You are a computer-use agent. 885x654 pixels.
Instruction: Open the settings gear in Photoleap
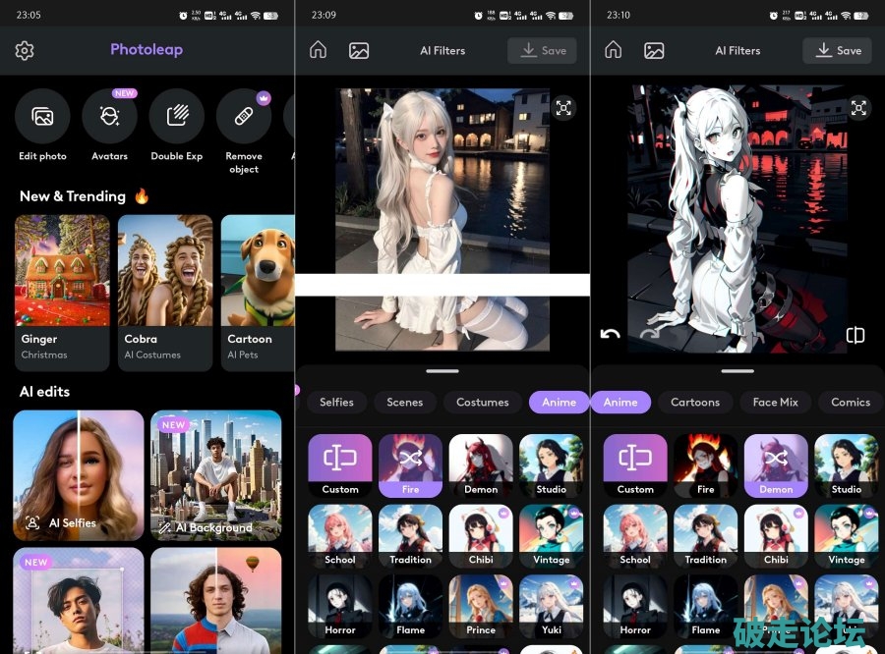point(25,51)
